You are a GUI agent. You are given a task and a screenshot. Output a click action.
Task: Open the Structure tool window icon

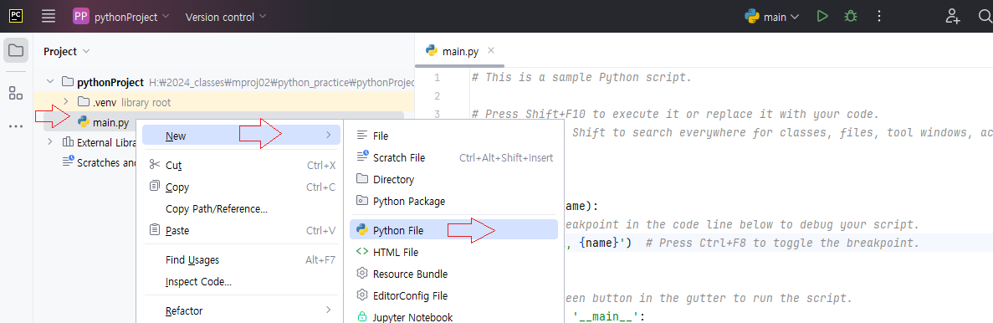click(x=16, y=93)
